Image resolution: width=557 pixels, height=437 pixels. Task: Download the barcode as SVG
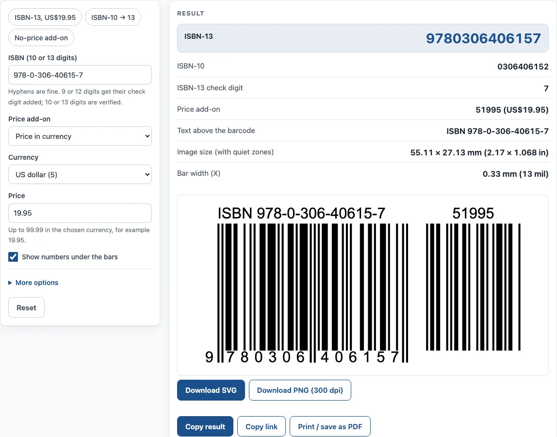pyautogui.click(x=211, y=390)
